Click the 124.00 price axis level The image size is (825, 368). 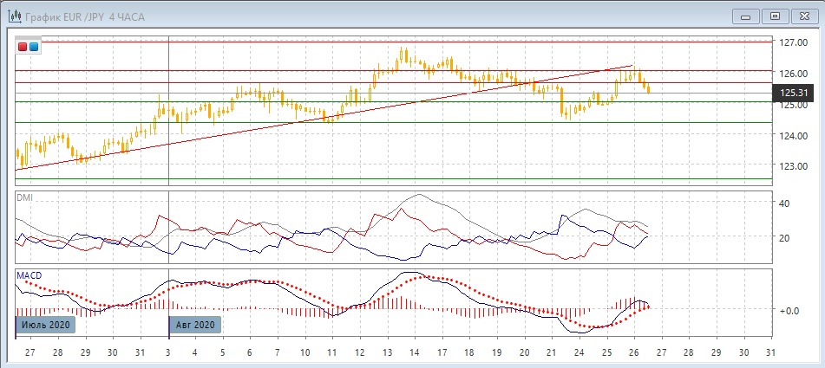pos(794,135)
